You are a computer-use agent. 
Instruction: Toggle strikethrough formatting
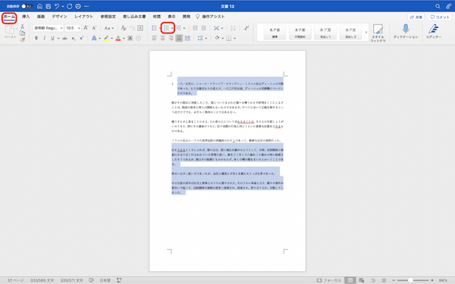click(64, 38)
